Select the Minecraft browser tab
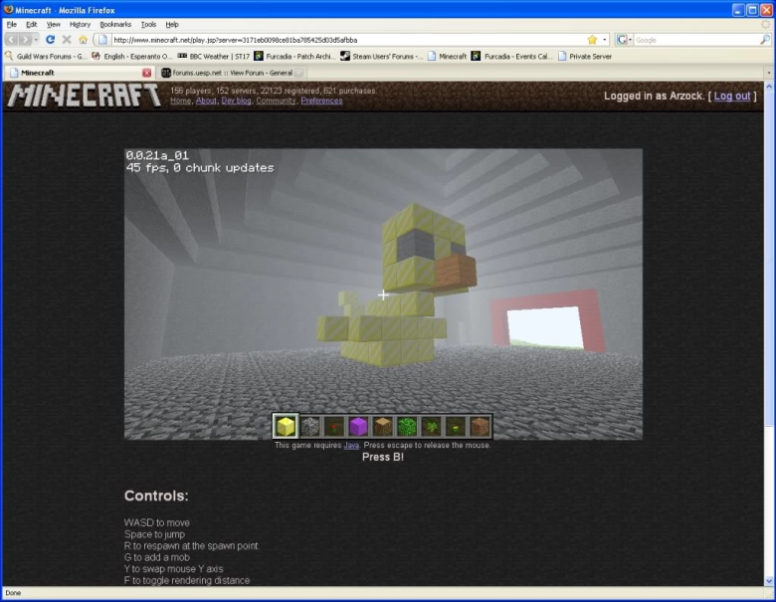The image size is (776, 602). coord(79,73)
